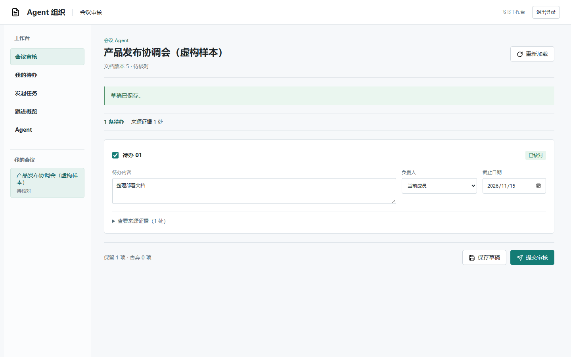
Task: Click the 1 条待办 summary text
Action: [114, 122]
